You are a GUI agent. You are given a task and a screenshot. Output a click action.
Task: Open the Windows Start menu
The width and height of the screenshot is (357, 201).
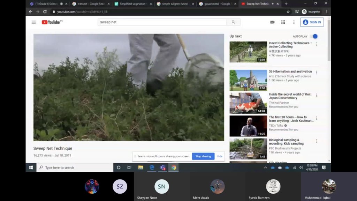click(31, 167)
